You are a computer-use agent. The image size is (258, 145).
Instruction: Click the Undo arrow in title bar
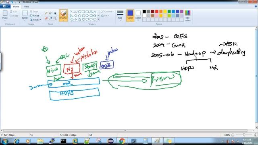pyautogui.click(x=12, y=2)
